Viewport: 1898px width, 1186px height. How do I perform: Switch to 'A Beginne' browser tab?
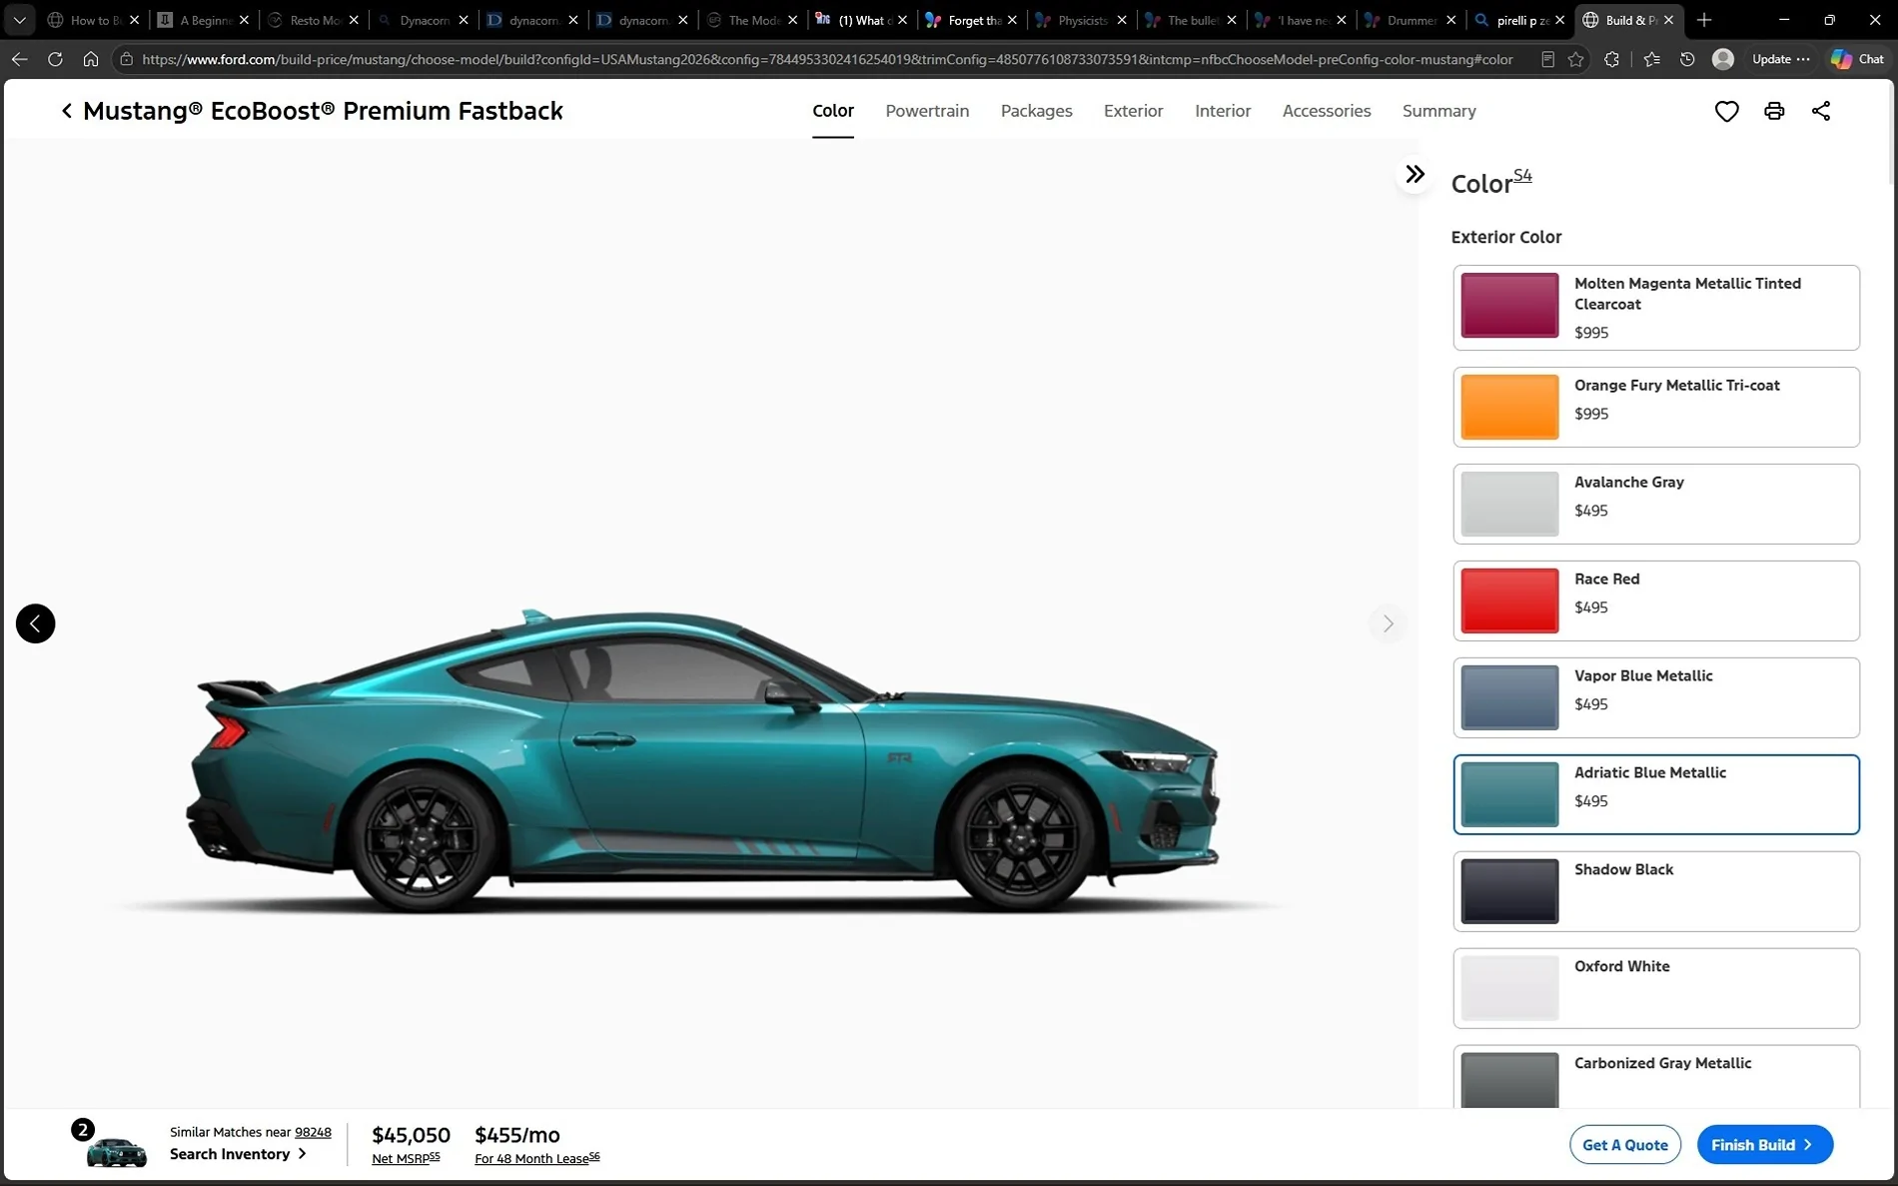click(x=205, y=20)
